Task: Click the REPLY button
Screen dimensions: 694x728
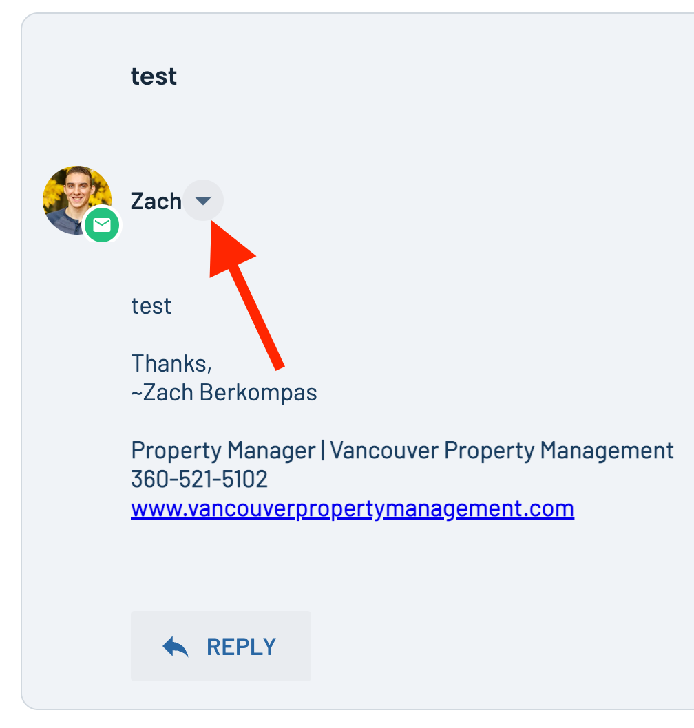Action: (x=221, y=646)
